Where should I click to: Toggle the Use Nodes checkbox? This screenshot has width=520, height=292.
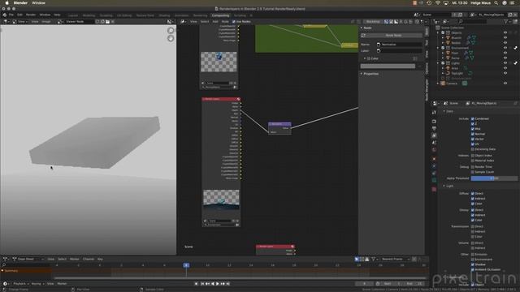pyautogui.click(x=234, y=22)
